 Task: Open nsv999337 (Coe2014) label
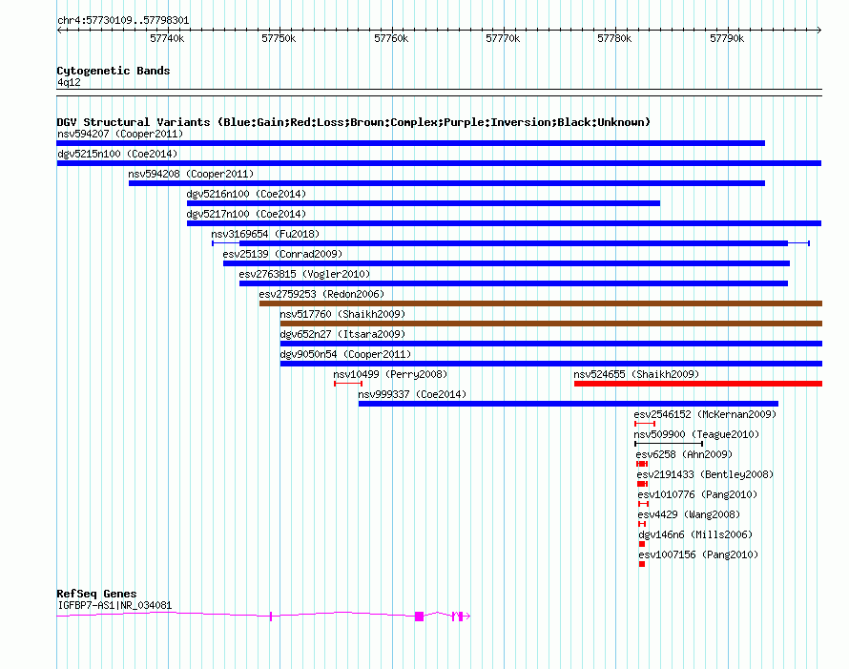click(x=412, y=394)
